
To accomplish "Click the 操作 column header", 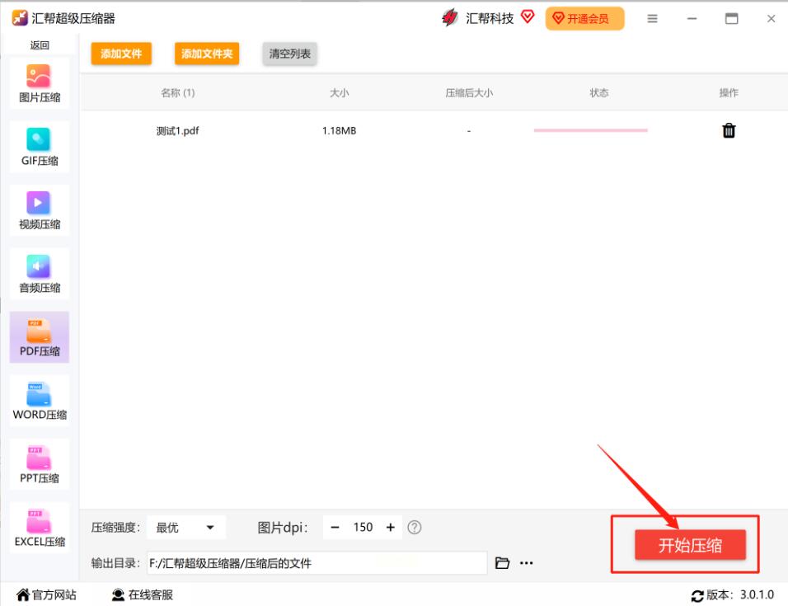I will (x=729, y=92).
